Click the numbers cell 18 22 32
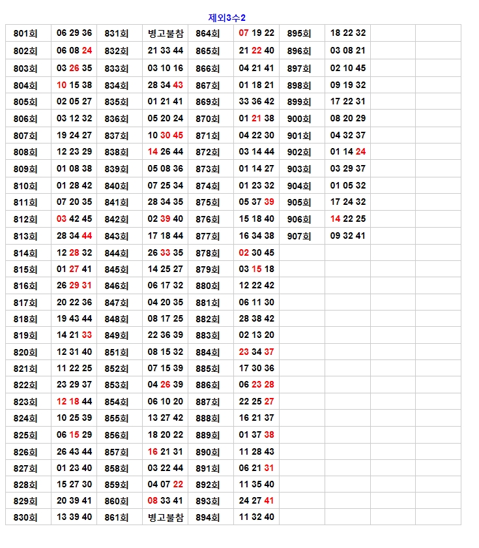Viewport: 479px width, 548px height. coord(348,33)
